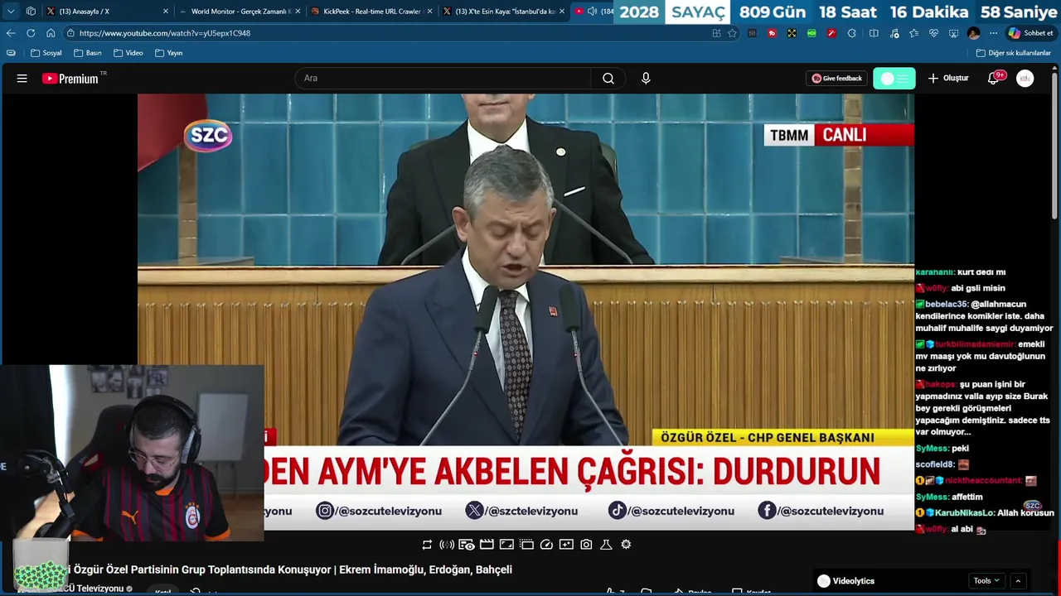Open the YouTube account avatar menu

click(1025, 79)
